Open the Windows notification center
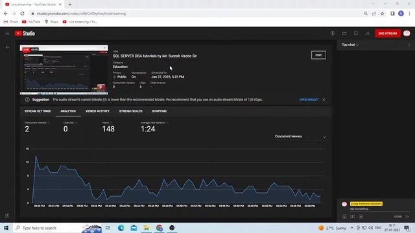Image resolution: width=415 pixels, height=233 pixels. pyautogui.click(x=407, y=228)
